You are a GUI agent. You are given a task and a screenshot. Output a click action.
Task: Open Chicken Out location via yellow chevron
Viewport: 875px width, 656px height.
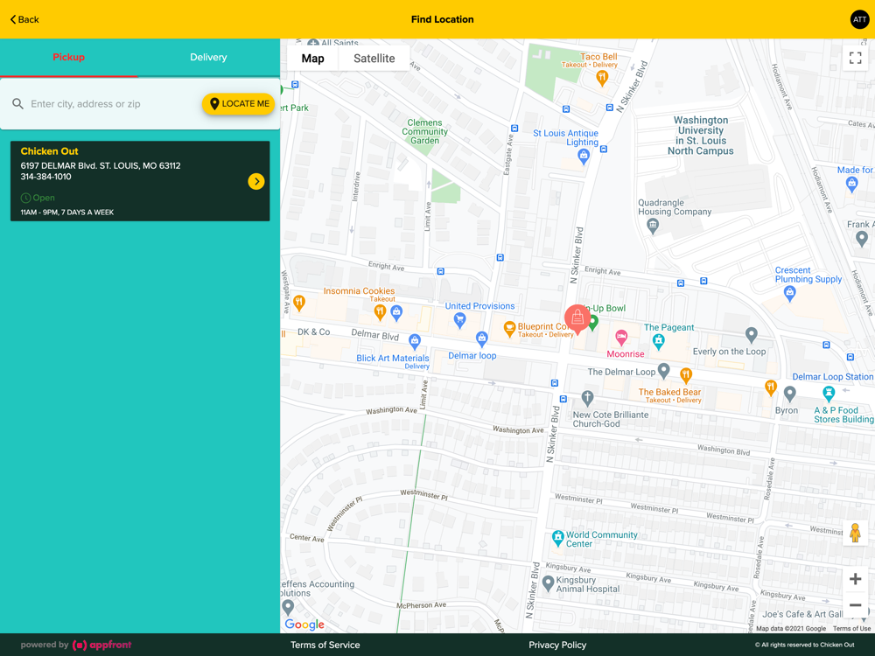256,181
